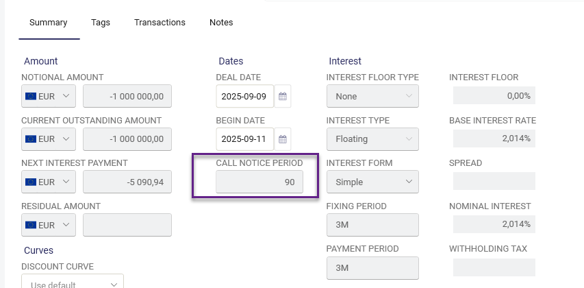The width and height of the screenshot is (584, 288).
Task: Select the Summary tab
Action: pyautogui.click(x=48, y=23)
